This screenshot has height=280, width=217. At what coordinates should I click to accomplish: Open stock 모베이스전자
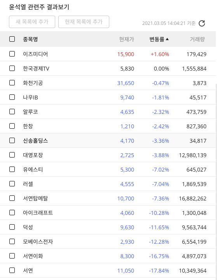[38, 242]
